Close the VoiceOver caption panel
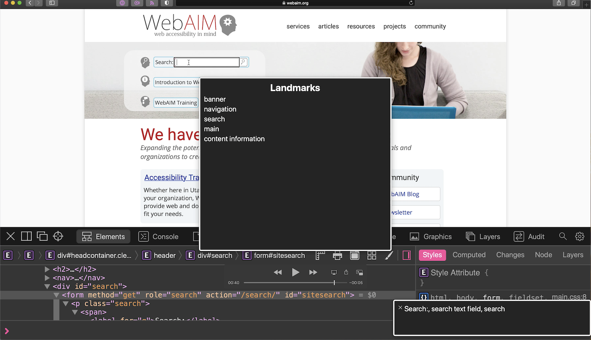 coord(400,308)
